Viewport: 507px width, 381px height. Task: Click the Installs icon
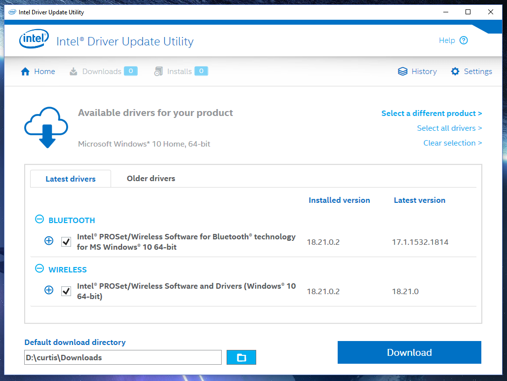(x=158, y=72)
